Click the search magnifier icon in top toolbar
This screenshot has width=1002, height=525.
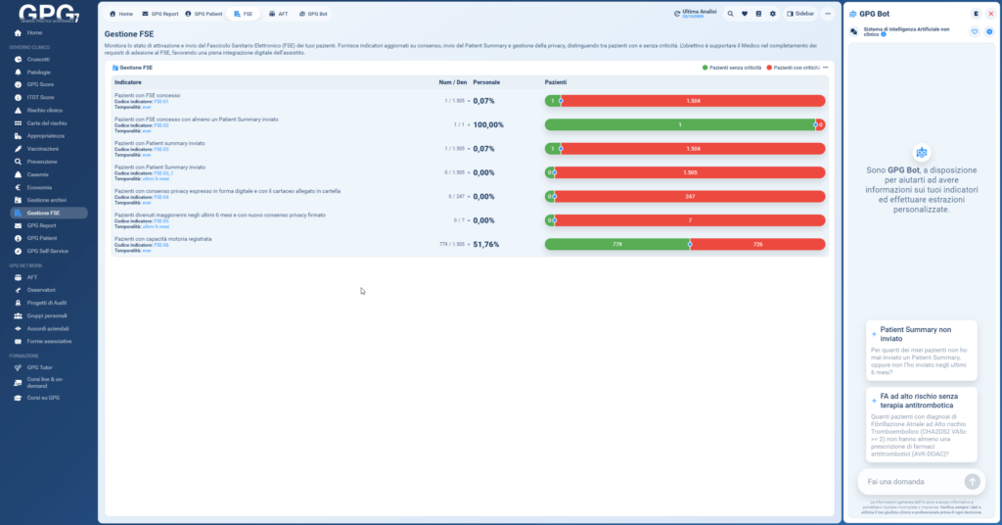point(730,14)
